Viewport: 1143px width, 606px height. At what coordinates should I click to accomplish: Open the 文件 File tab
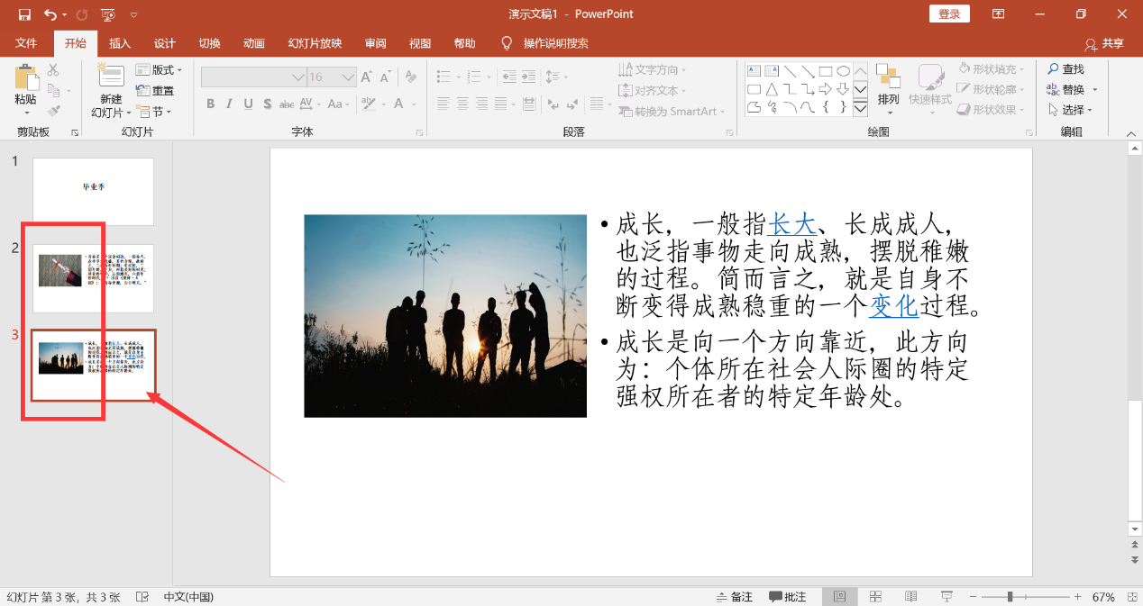tap(26, 43)
